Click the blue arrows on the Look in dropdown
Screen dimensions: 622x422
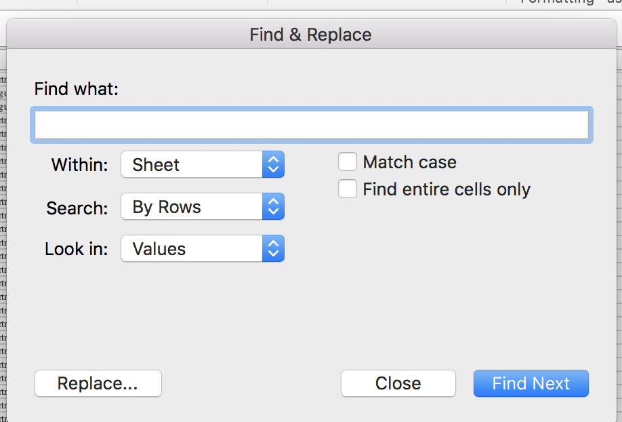(x=273, y=249)
